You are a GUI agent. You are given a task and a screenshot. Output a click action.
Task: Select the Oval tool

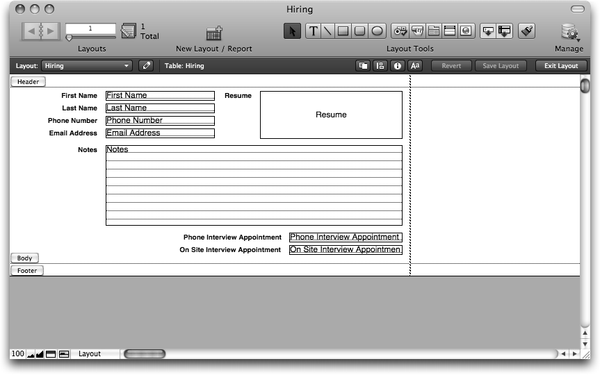click(x=377, y=31)
